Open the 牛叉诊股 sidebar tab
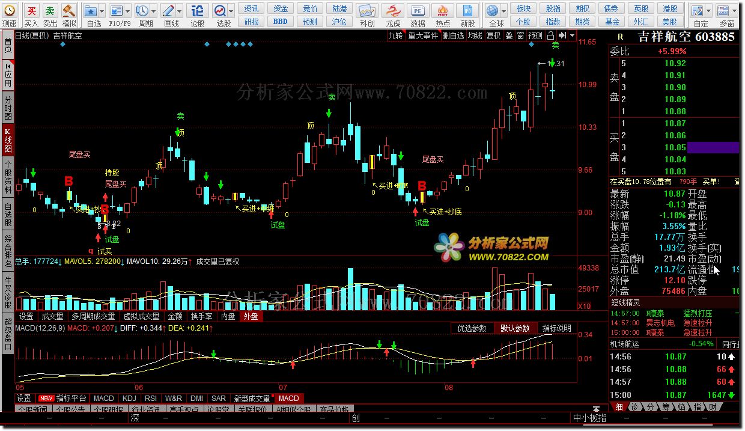 point(7,292)
